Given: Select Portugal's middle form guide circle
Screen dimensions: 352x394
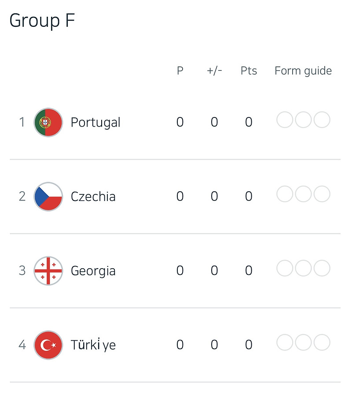Looking at the screenshot, I should [303, 120].
